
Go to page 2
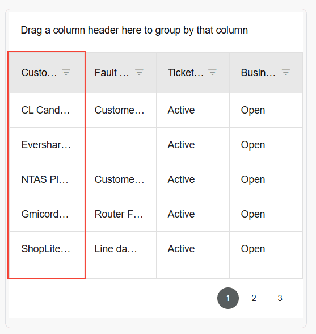pos(254,298)
